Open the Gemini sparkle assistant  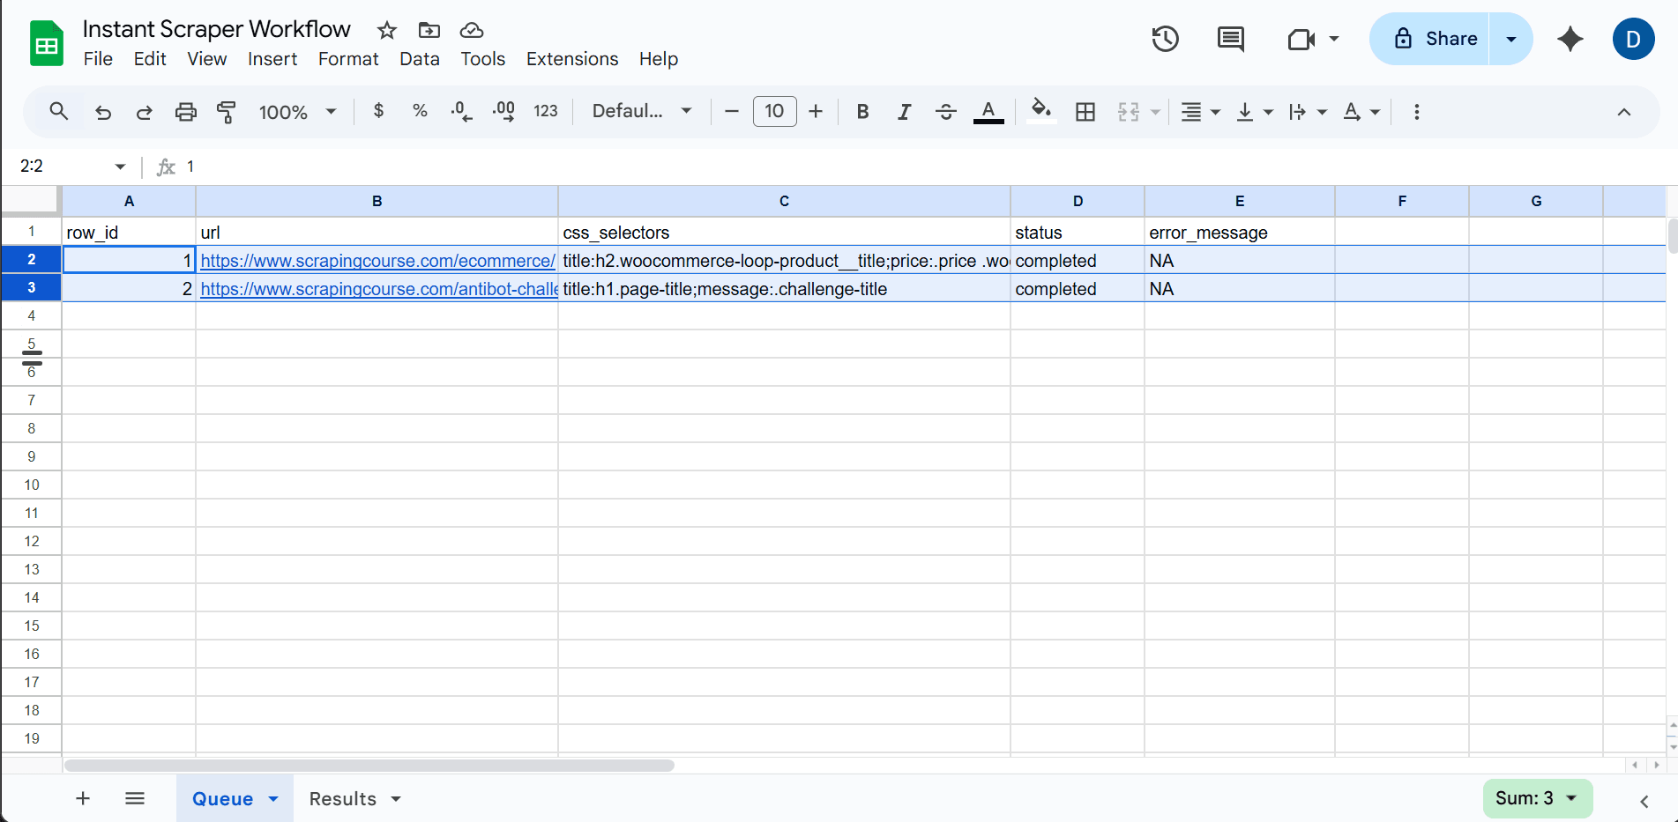tap(1570, 39)
